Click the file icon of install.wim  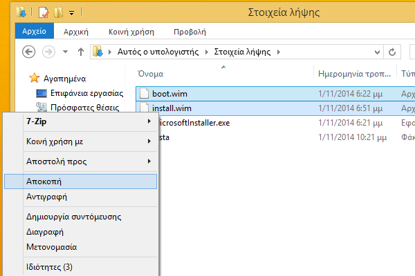(x=145, y=108)
